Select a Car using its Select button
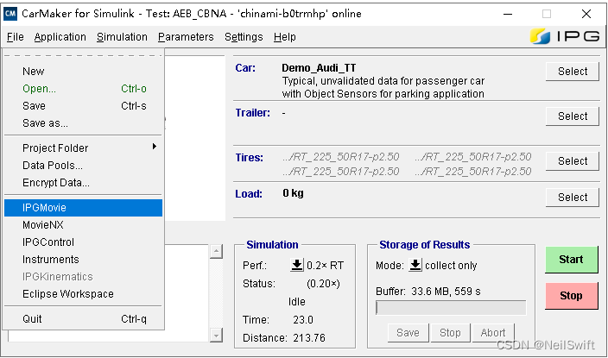The image size is (608, 358). pos(572,72)
